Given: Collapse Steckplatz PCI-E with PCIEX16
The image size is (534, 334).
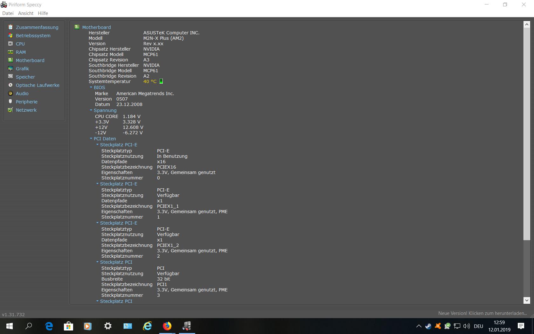Looking at the screenshot, I should point(97,144).
